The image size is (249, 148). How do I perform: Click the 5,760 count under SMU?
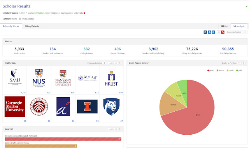(x=23, y=93)
